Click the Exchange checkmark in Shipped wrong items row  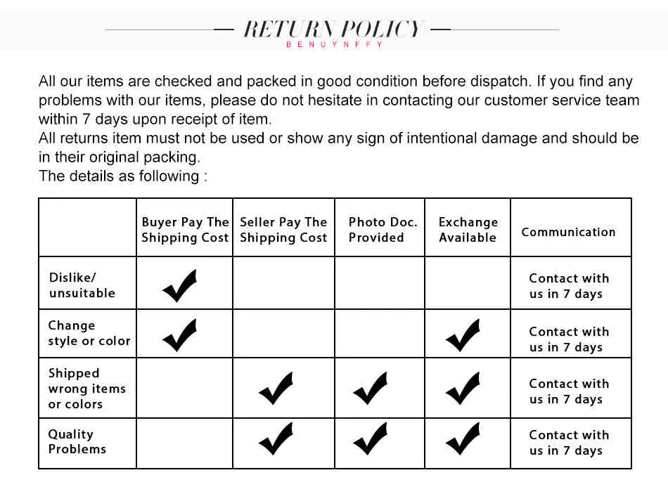pyautogui.click(x=463, y=389)
